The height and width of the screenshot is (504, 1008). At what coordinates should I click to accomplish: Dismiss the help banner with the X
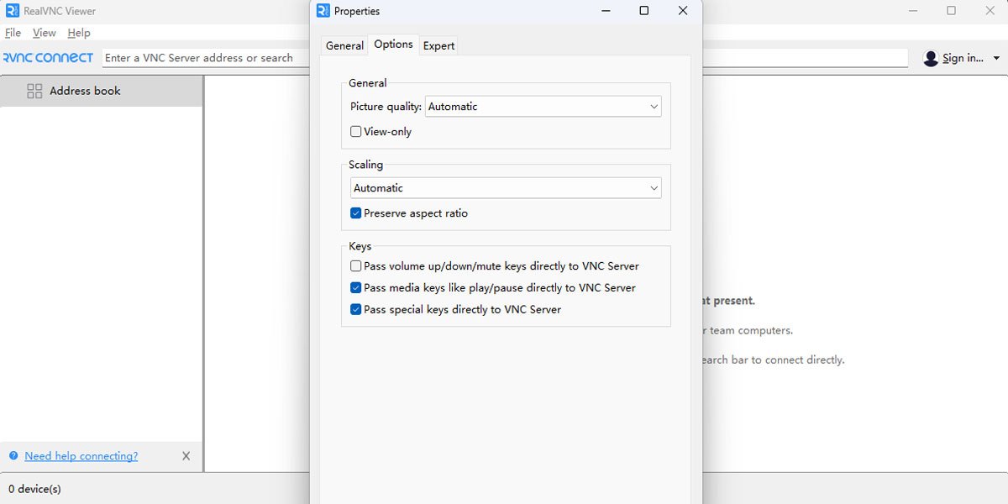click(x=186, y=455)
